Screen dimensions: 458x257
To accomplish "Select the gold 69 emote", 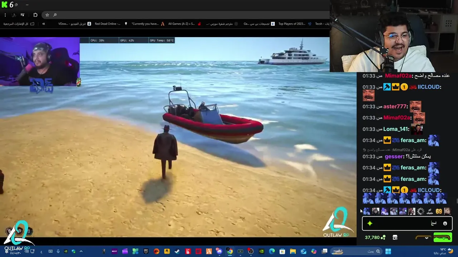I will pos(439,211).
